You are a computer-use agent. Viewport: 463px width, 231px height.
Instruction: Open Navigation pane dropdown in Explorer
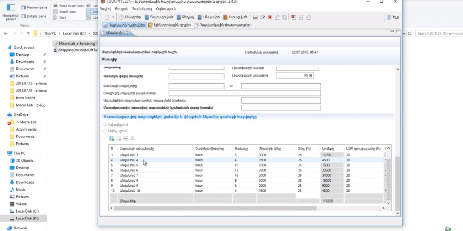pos(11,13)
